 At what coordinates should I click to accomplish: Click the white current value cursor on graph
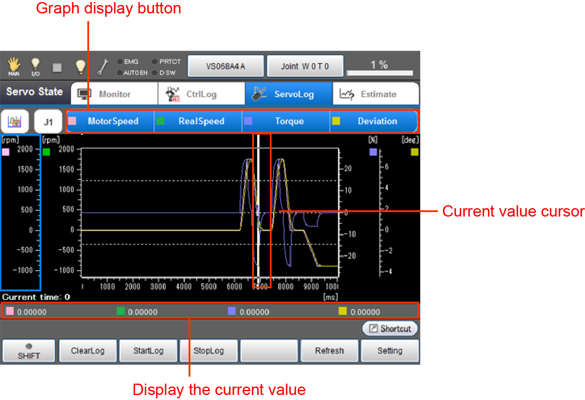click(258, 210)
